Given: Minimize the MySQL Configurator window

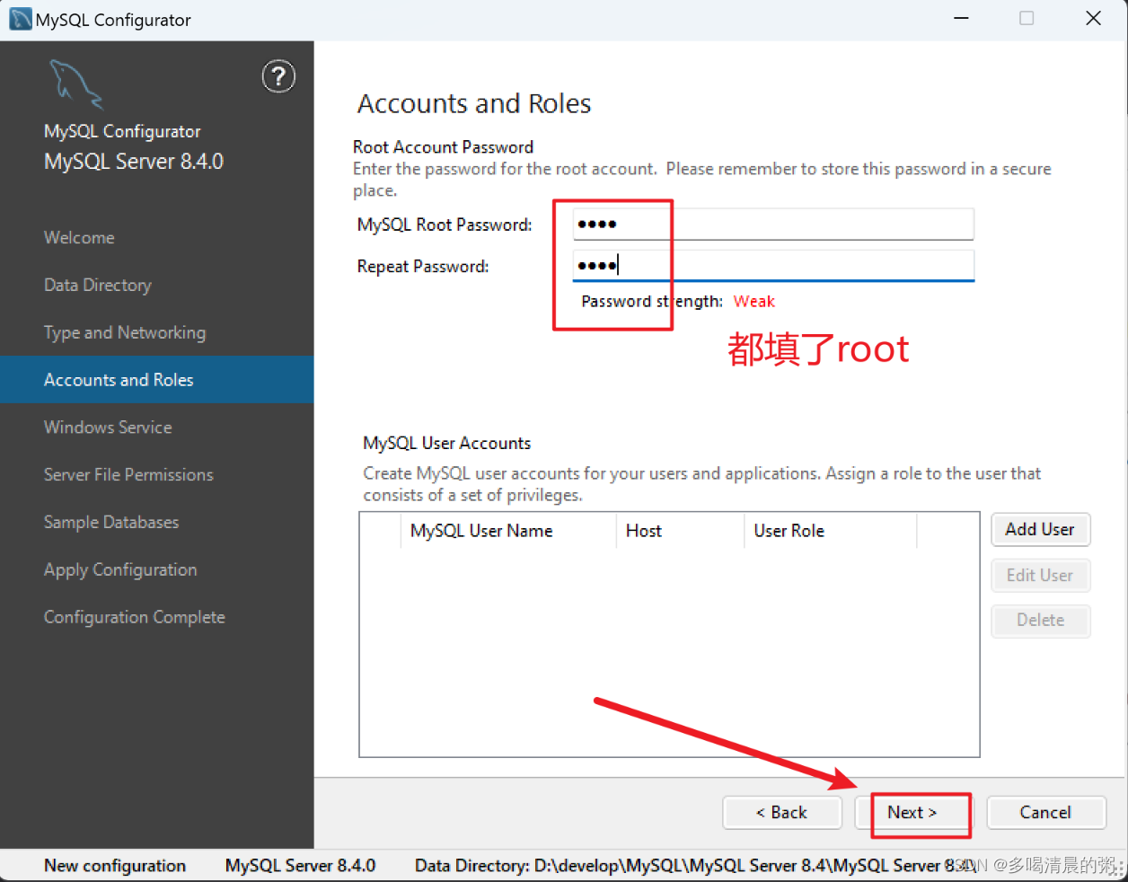Looking at the screenshot, I should pyautogui.click(x=961, y=19).
